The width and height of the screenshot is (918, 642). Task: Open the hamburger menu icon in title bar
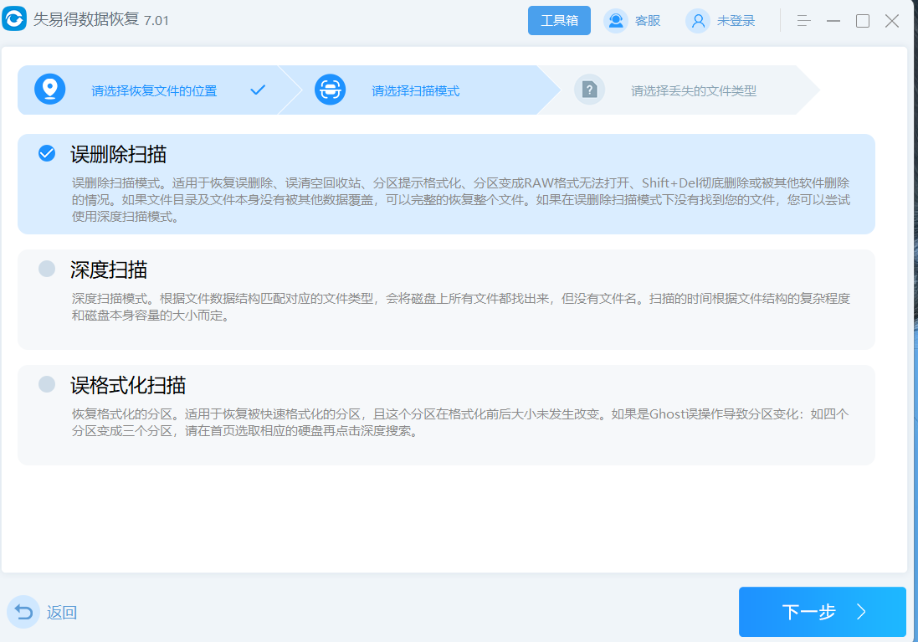tap(803, 21)
